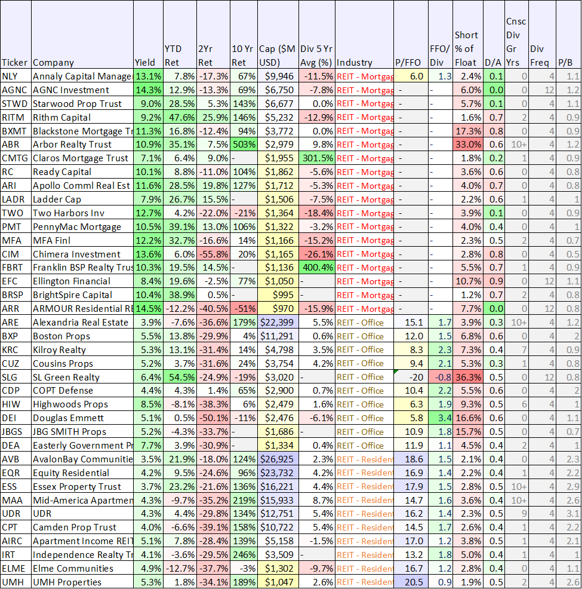The height and width of the screenshot is (589, 582).
Task: Click ARE industry cell REIT - Office
Action: [x=364, y=323]
